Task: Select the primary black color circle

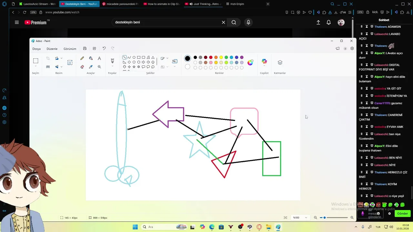Action: (x=187, y=58)
